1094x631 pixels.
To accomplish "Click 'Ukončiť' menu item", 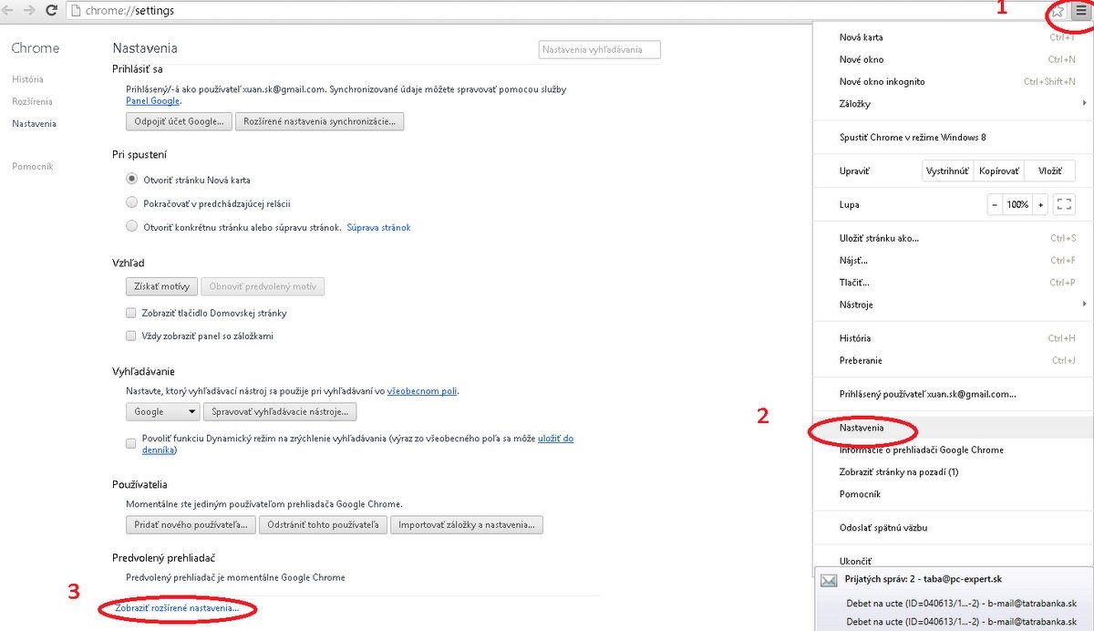I will [954, 561].
